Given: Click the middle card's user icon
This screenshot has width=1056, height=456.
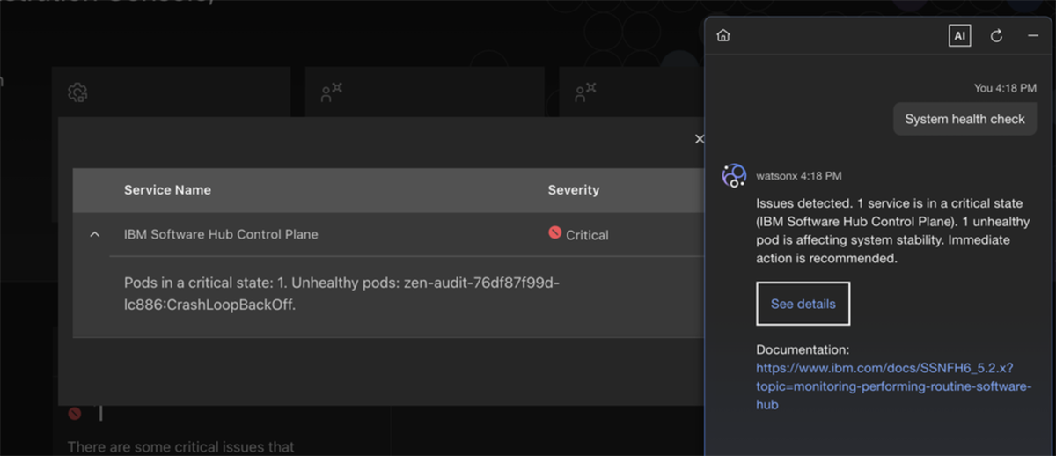Looking at the screenshot, I should coord(331,92).
